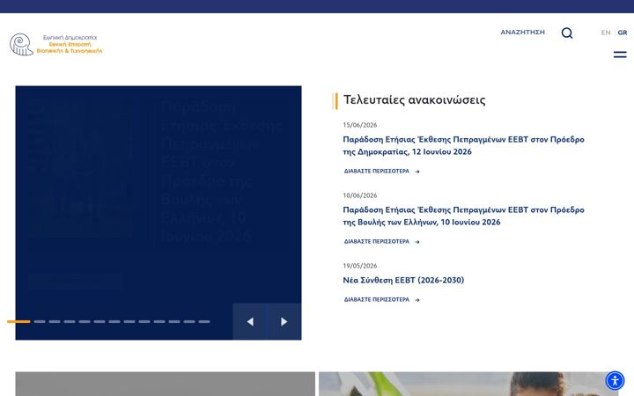Switch language to GR

pyautogui.click(x=623, y=33)
